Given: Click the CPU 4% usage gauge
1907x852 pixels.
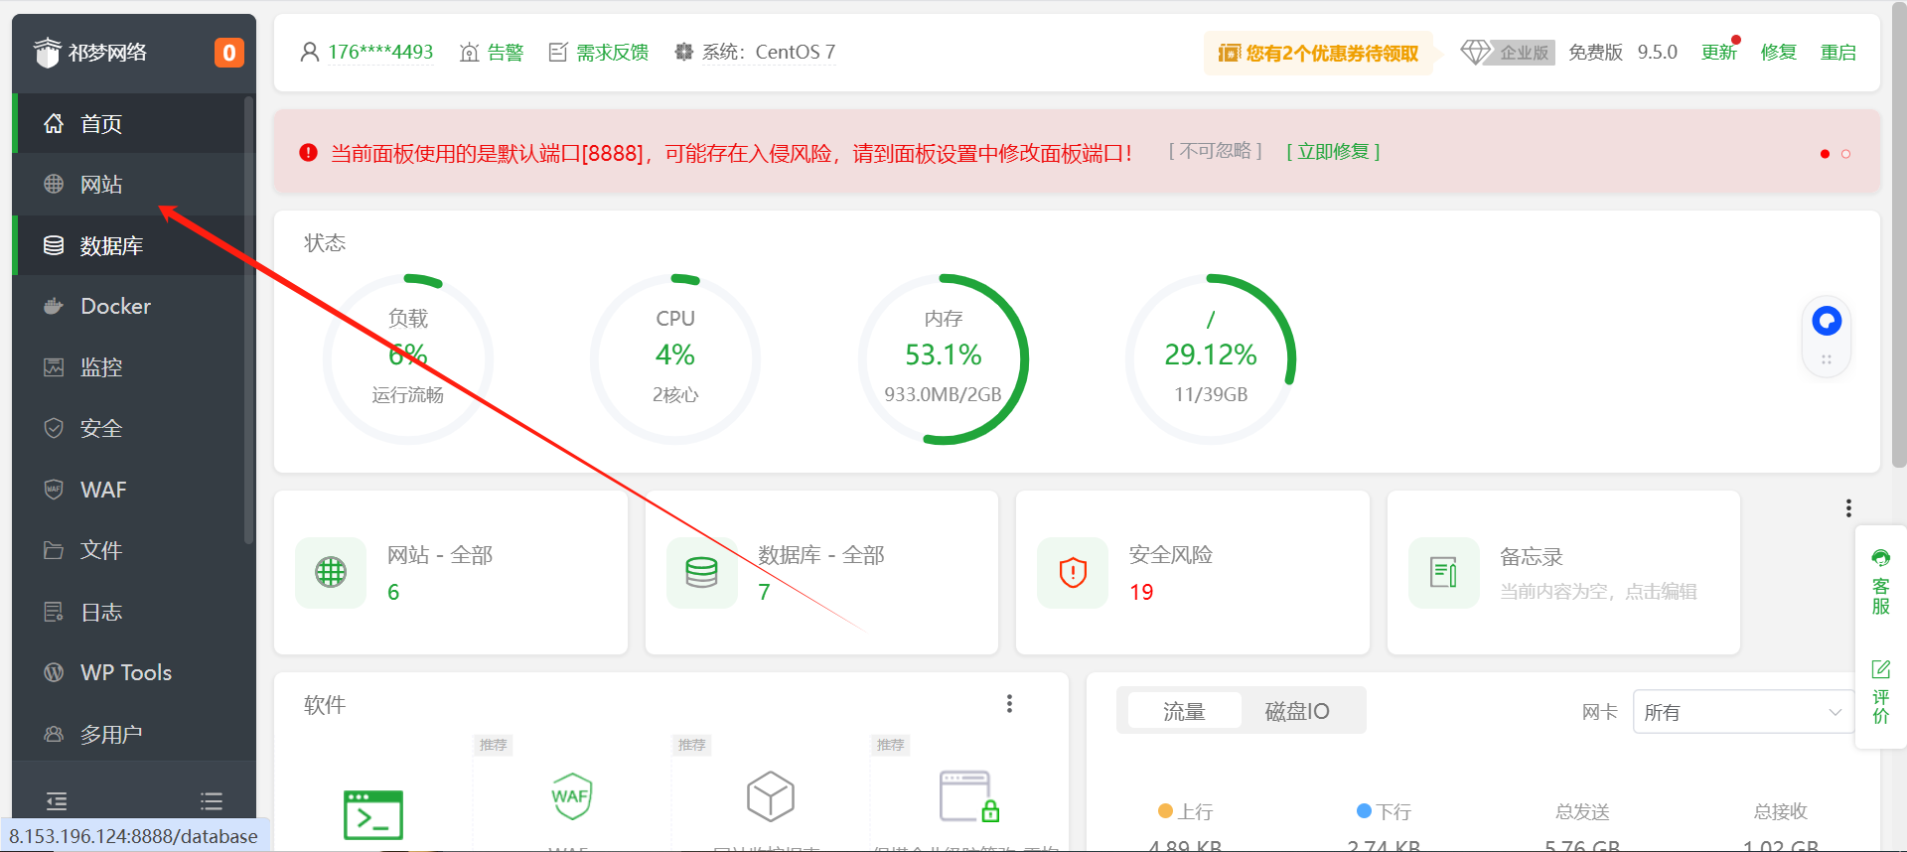Looking at the screenshot, I should (675, 358).
